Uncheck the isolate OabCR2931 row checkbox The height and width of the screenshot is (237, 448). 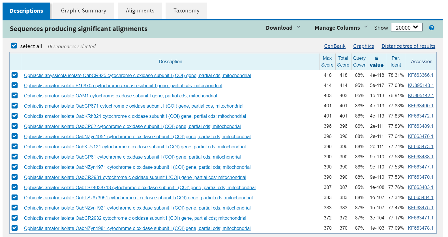15,177
